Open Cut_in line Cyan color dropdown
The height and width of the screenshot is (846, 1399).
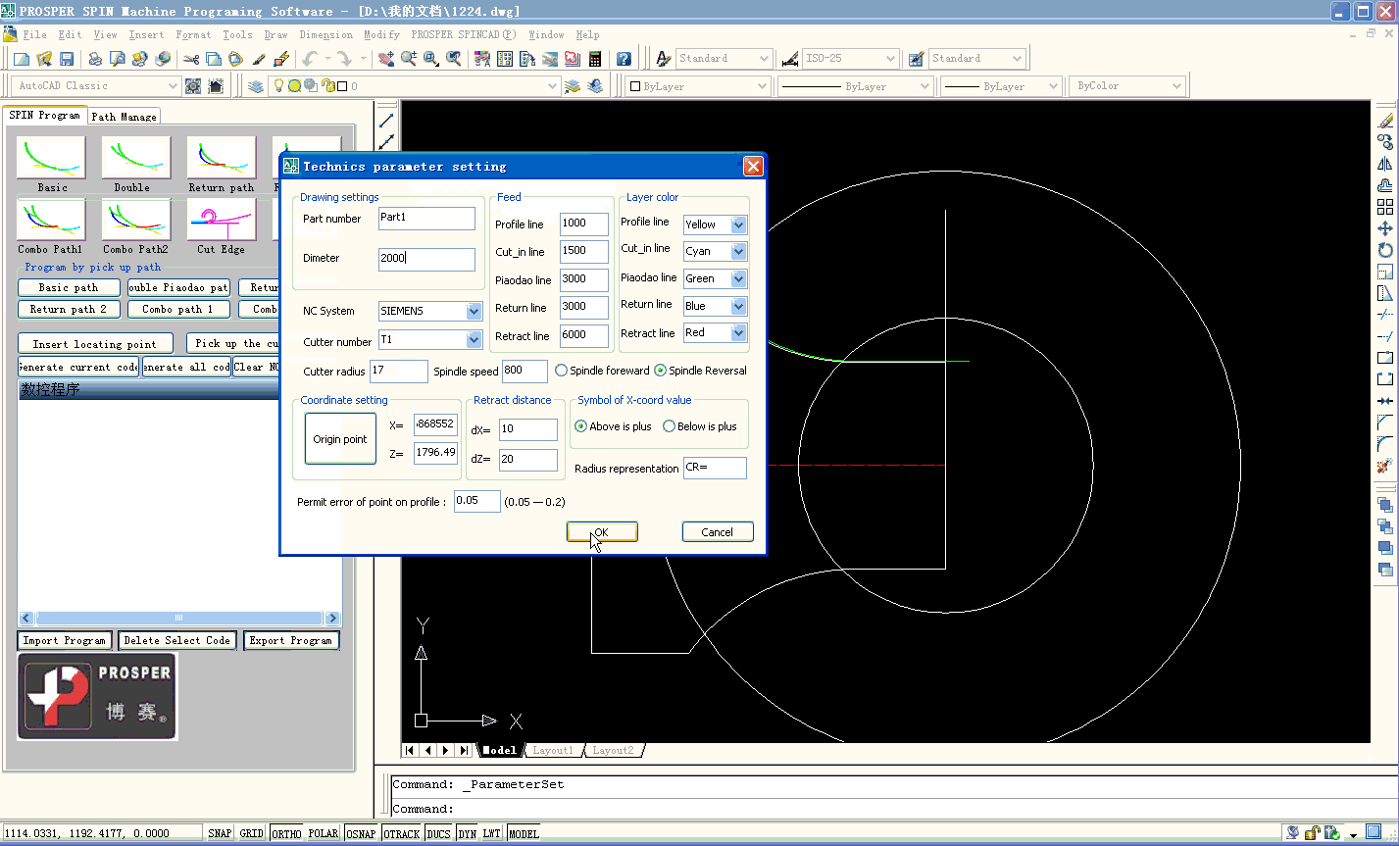738,252
